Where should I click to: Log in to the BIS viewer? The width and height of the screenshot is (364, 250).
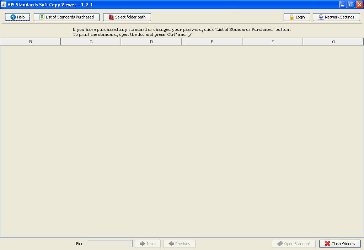click(296, 17)
